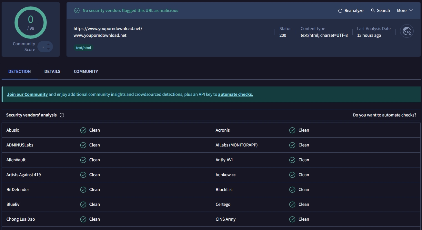
Task: Click the Reanalyze refresh icon
Action: (x=340, y=11)
